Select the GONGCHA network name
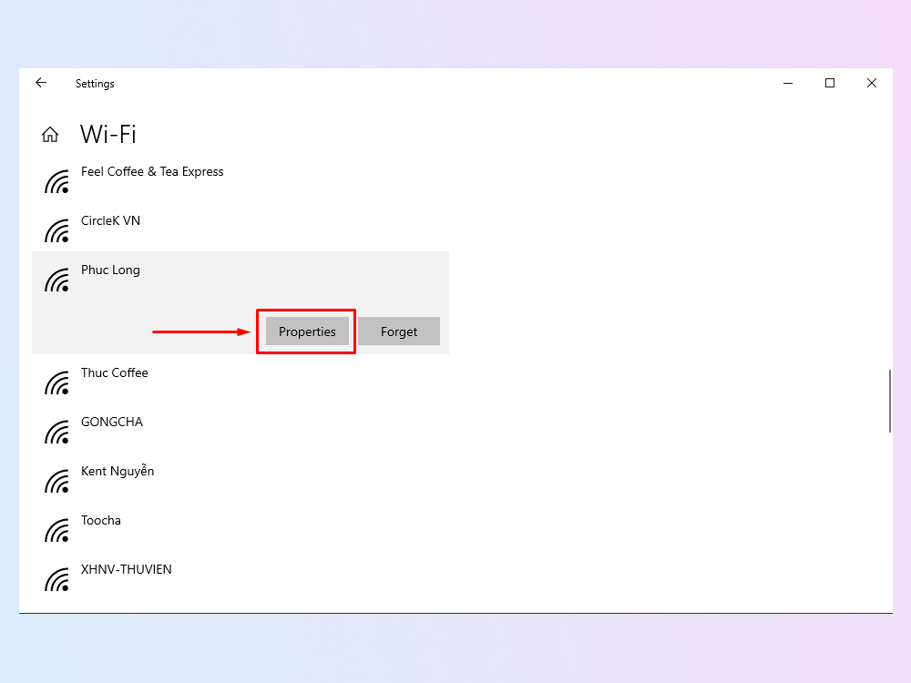This screenshot has width=911, height=683. [111, 422]
